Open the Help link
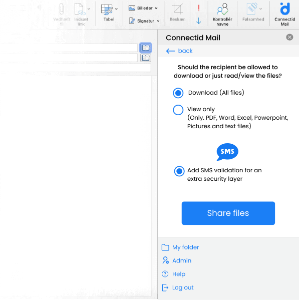The height and width of the screenshot is (300, 299). [173, 274]
